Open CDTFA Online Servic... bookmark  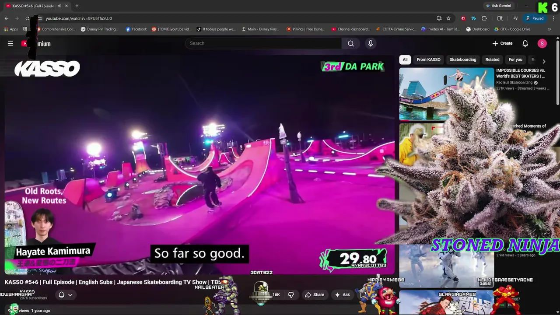click(x=396, y=29)
